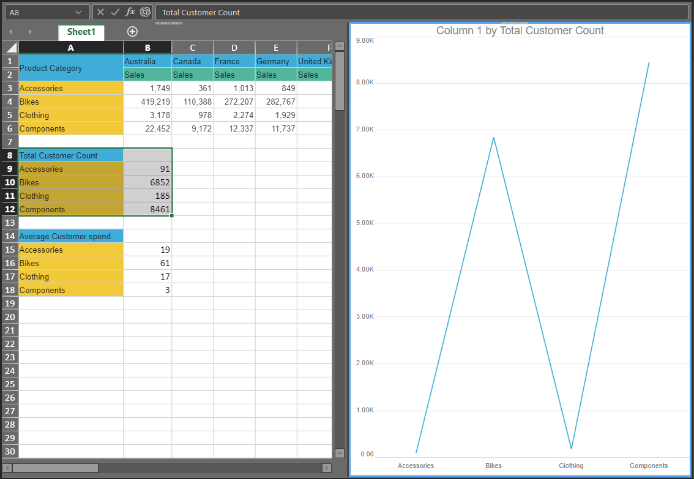Select the Product Category header cell
This screenshot has height=479, width=694.
(x=71, y=68)
